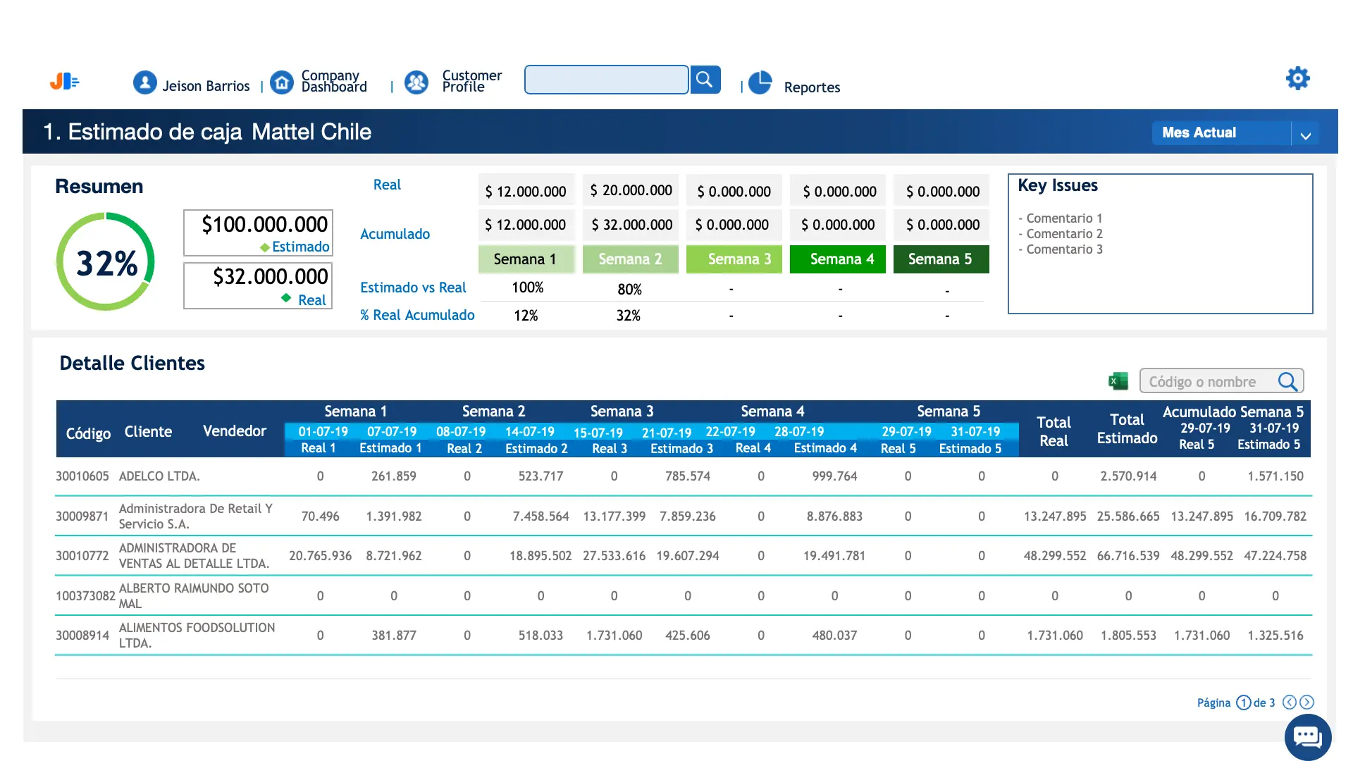
Task: Click the app logo at top left
Action: point(64,82)
